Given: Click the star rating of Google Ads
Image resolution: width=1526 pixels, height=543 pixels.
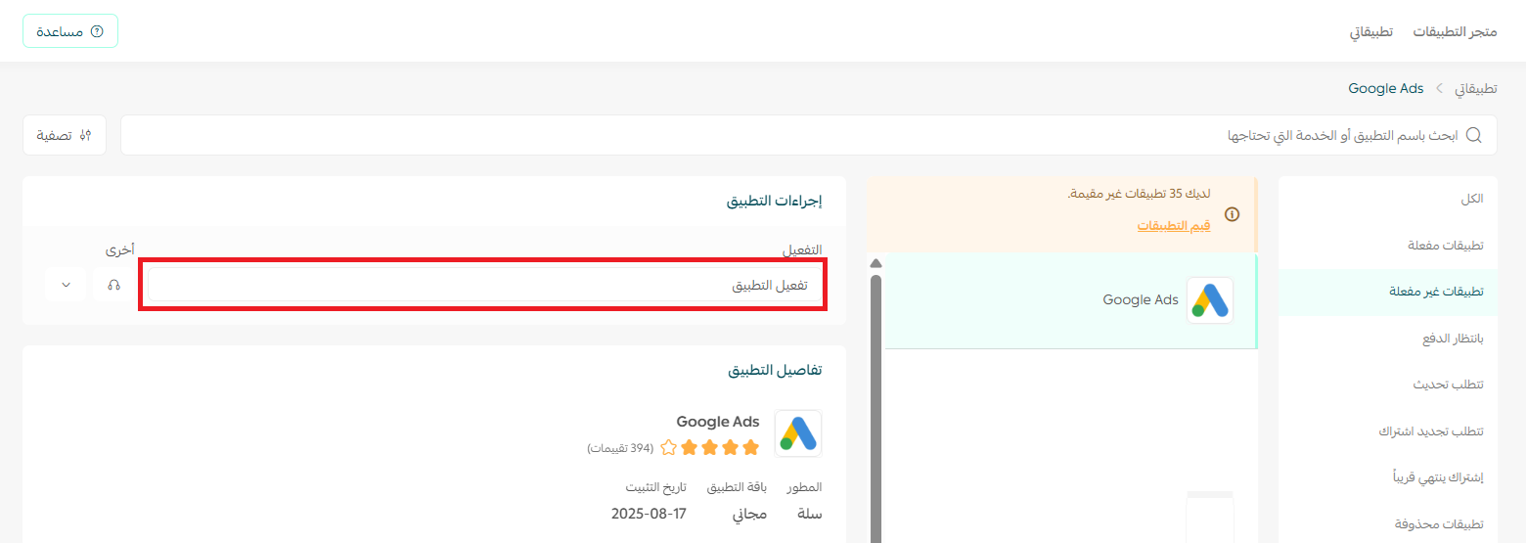Looking at the screenshot, I should click(709, 448).
